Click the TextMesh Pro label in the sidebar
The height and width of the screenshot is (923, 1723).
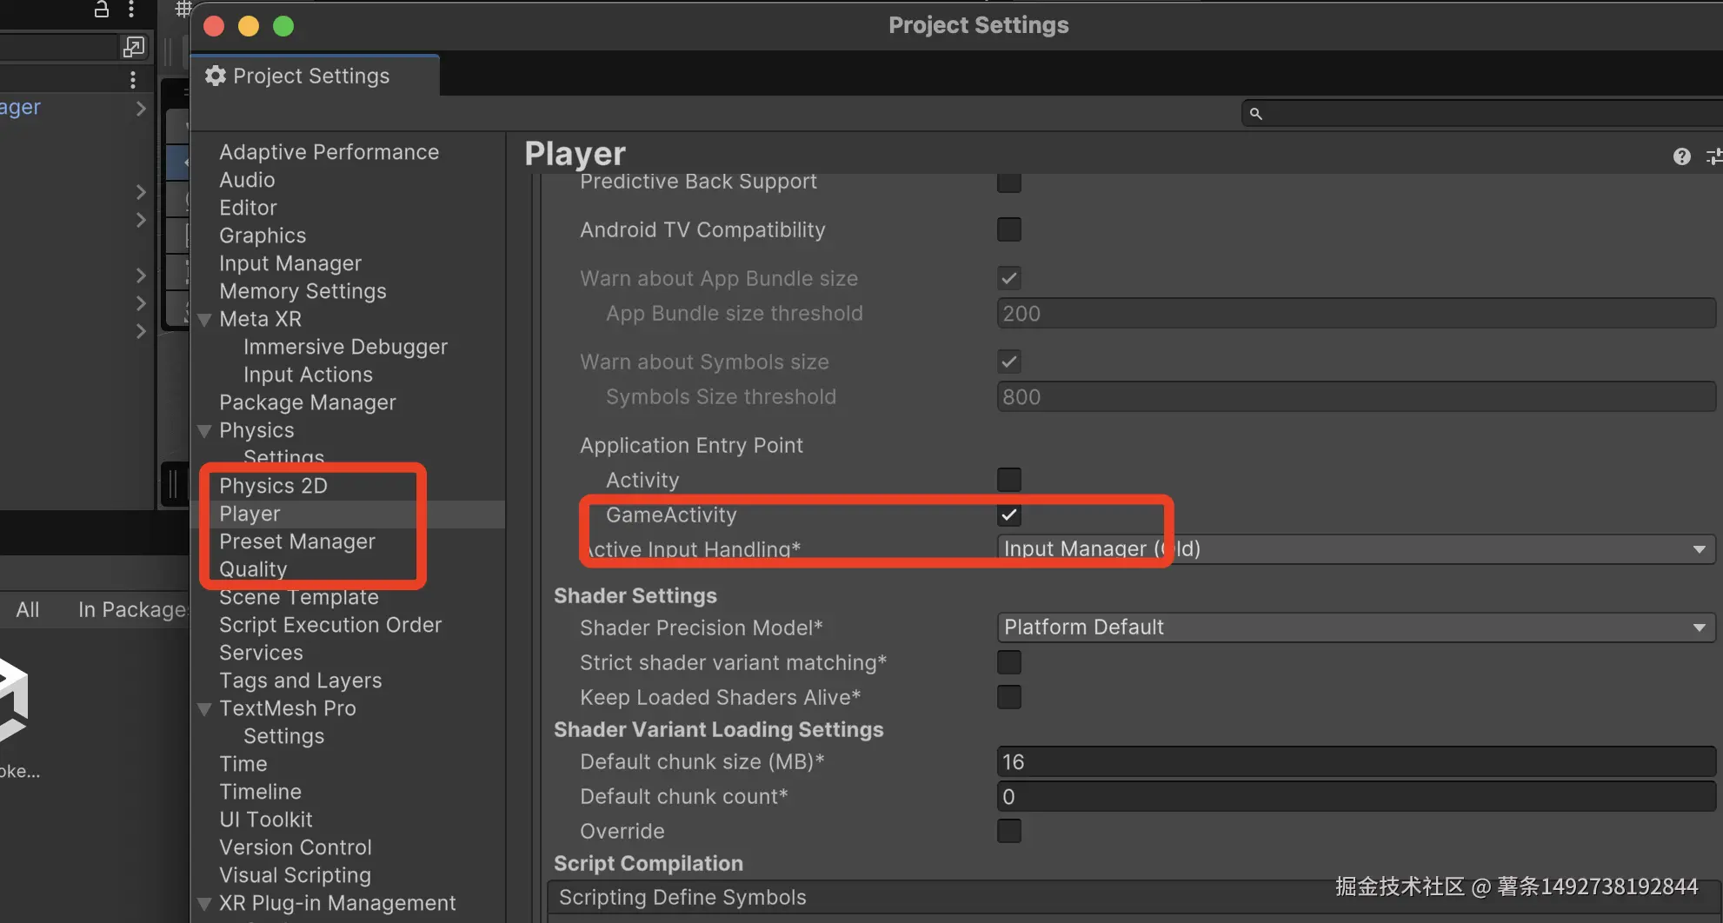pyautogui.click(x=288, y=708)
